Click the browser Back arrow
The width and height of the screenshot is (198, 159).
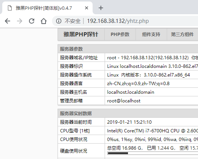tap(8, 21)
